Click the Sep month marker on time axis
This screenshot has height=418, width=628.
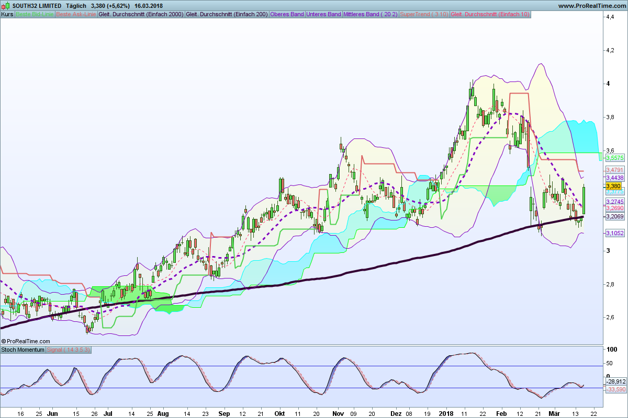click(x=224, y=413)
